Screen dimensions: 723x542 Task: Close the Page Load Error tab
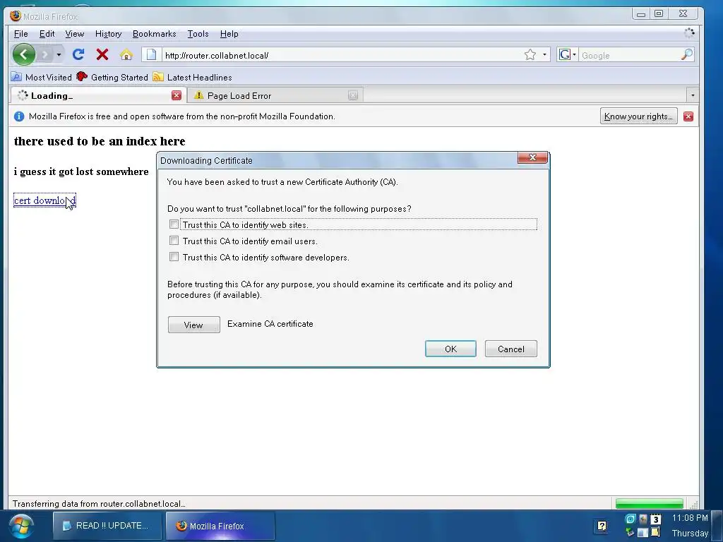click(x=353, y=95)
